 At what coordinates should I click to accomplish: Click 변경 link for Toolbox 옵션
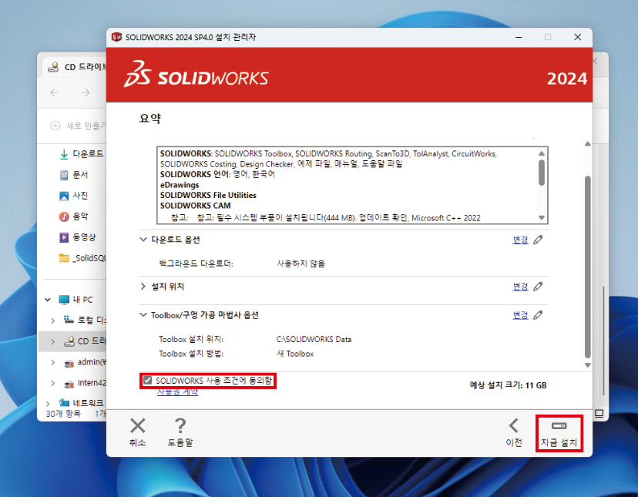click(x=520, y=315)
